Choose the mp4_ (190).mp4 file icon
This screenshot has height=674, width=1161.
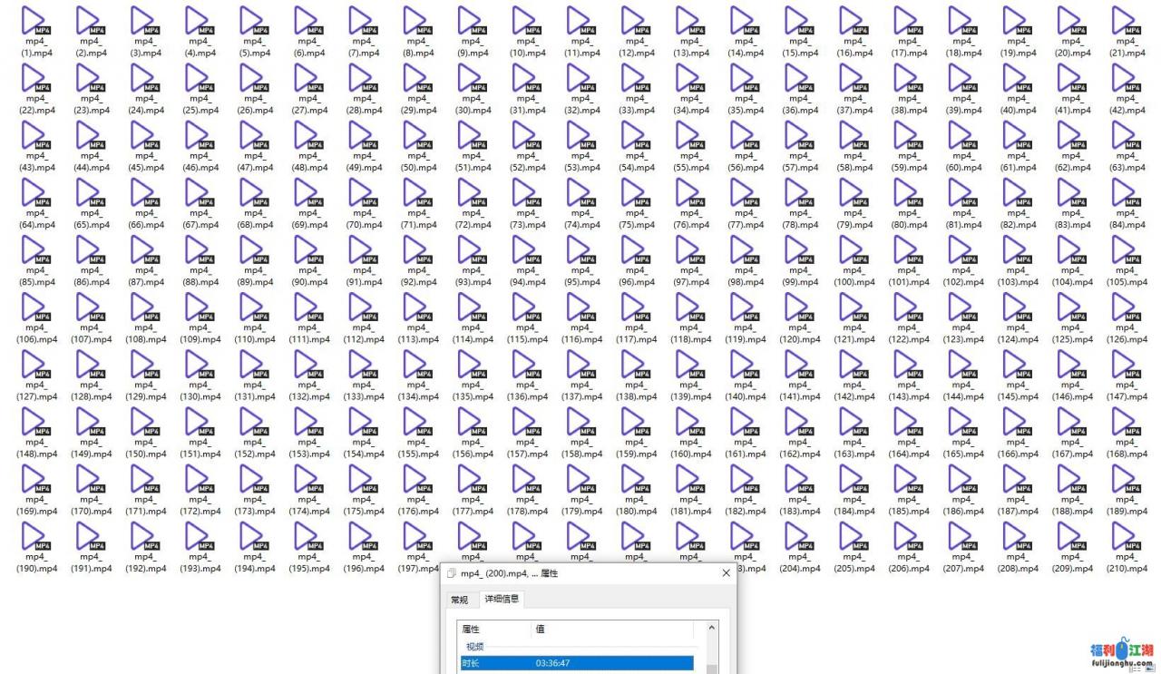point(35,538)
